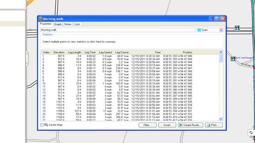Image resolution: width=255 pixels, height=143 pixels.
Task: Click the restaurant map icon beside the dialog's top-right corner
Action: [237, 28]
